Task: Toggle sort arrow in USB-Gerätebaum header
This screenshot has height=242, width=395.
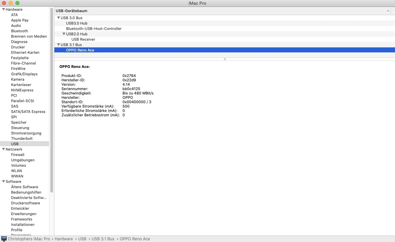Action: point(388,11)
